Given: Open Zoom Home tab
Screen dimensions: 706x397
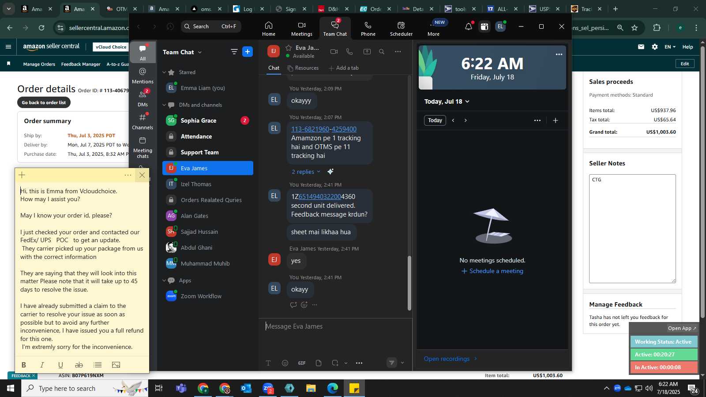Looking at the screenshot, I should pyautogui.click(x=268, y=29).
